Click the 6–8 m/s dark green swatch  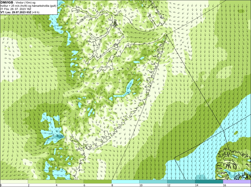98,181
